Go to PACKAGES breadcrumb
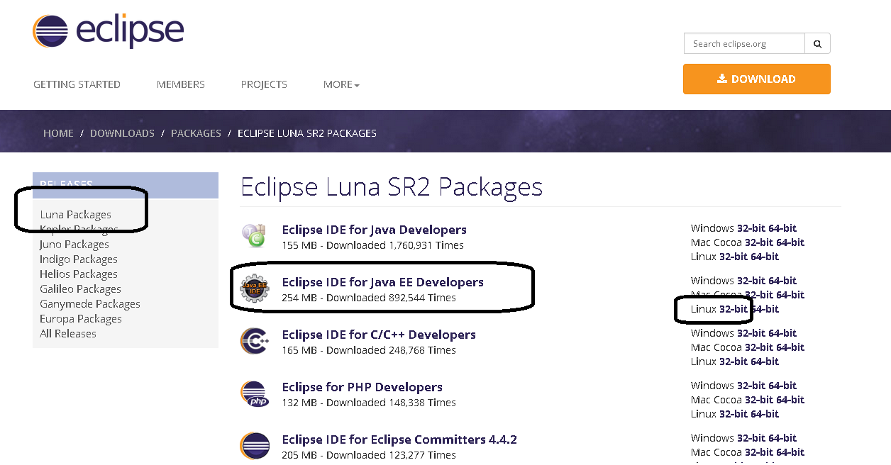Screen dimensions: 891x465 [x=196, y=133]
